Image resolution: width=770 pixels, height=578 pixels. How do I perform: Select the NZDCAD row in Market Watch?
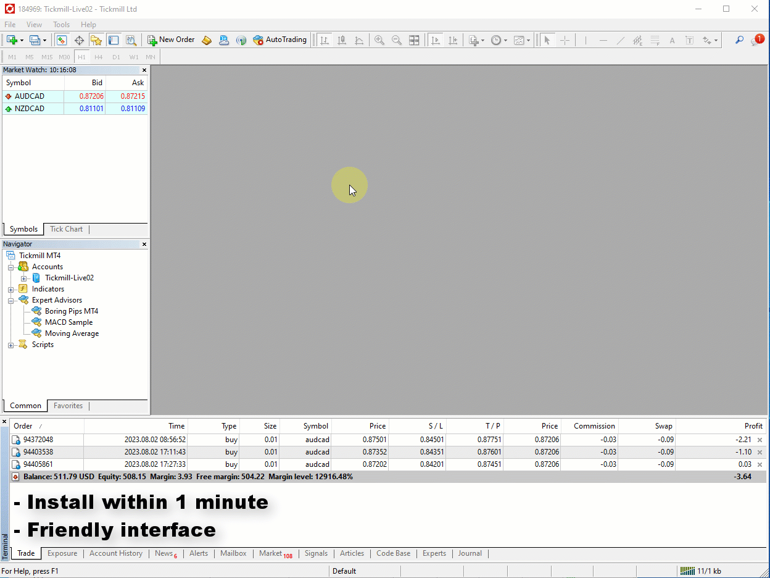(x=30, y=109)
